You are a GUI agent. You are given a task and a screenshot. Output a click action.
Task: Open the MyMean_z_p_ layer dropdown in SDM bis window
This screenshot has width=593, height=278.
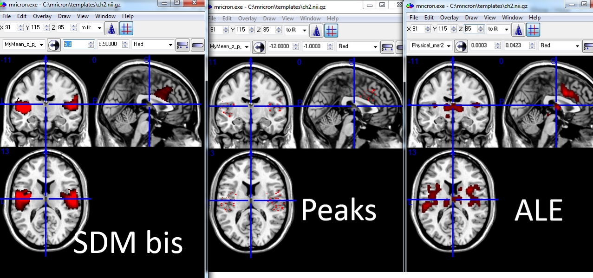[24, 45]
